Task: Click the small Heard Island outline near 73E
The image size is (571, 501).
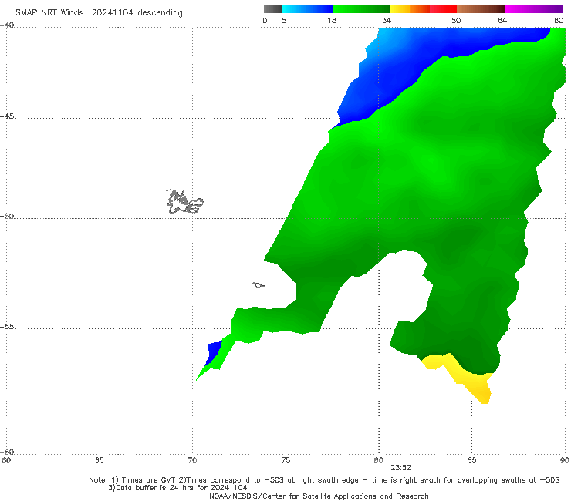Action: click(258, 285)
